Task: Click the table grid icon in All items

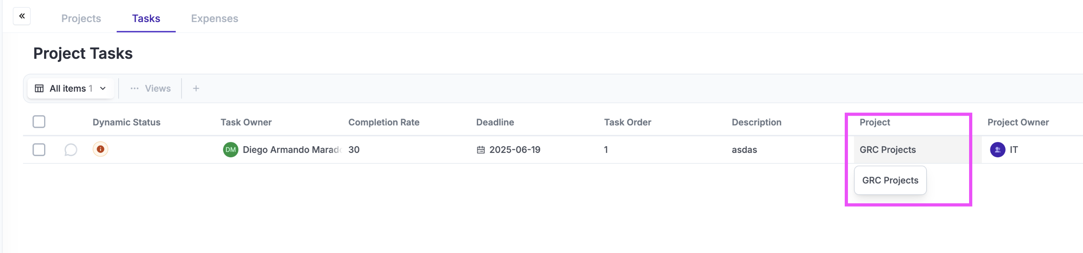Action: (x=39, y=88)
